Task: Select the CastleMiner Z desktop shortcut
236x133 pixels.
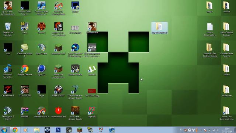Action: pos(8,91)
